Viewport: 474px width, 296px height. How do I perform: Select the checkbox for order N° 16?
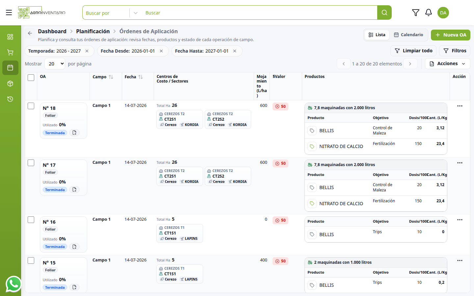[x=31, y=220]
